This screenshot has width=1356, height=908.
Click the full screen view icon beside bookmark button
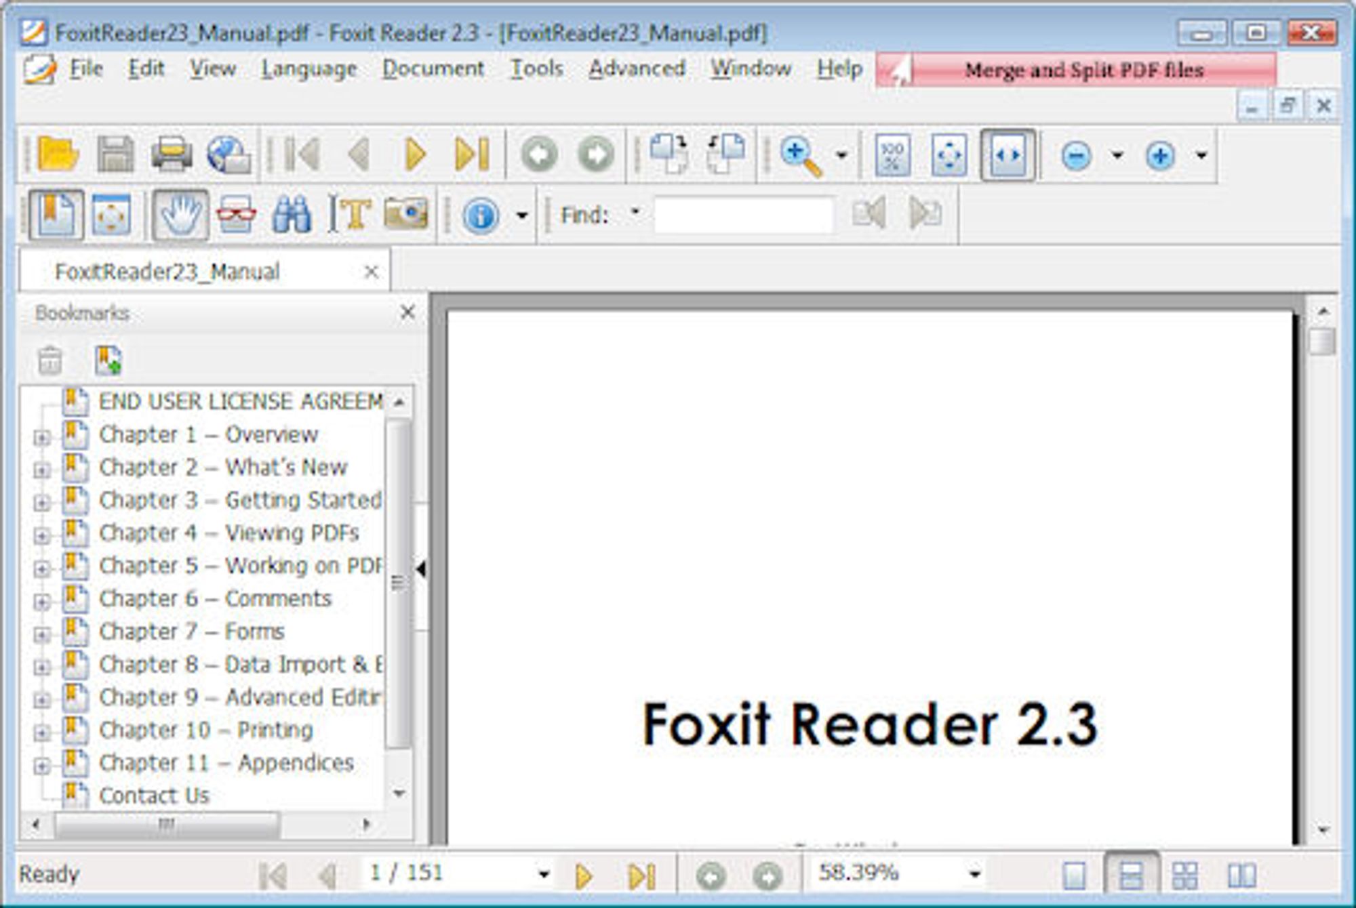pos(111,215)
